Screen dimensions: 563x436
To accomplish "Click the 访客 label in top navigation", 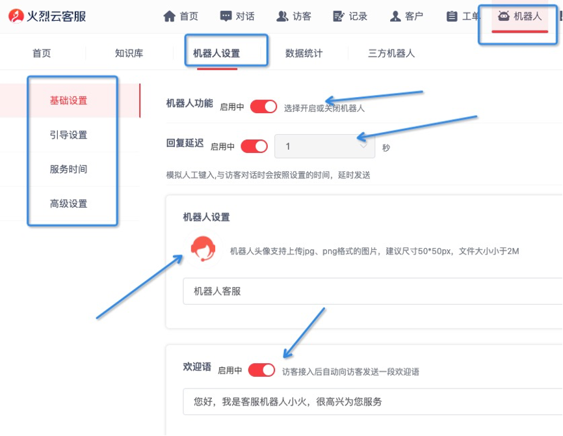I will (302, 16).
